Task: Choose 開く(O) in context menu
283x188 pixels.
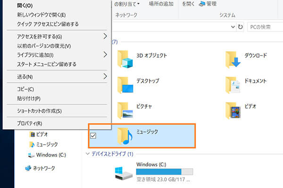Action: [25, 6]
